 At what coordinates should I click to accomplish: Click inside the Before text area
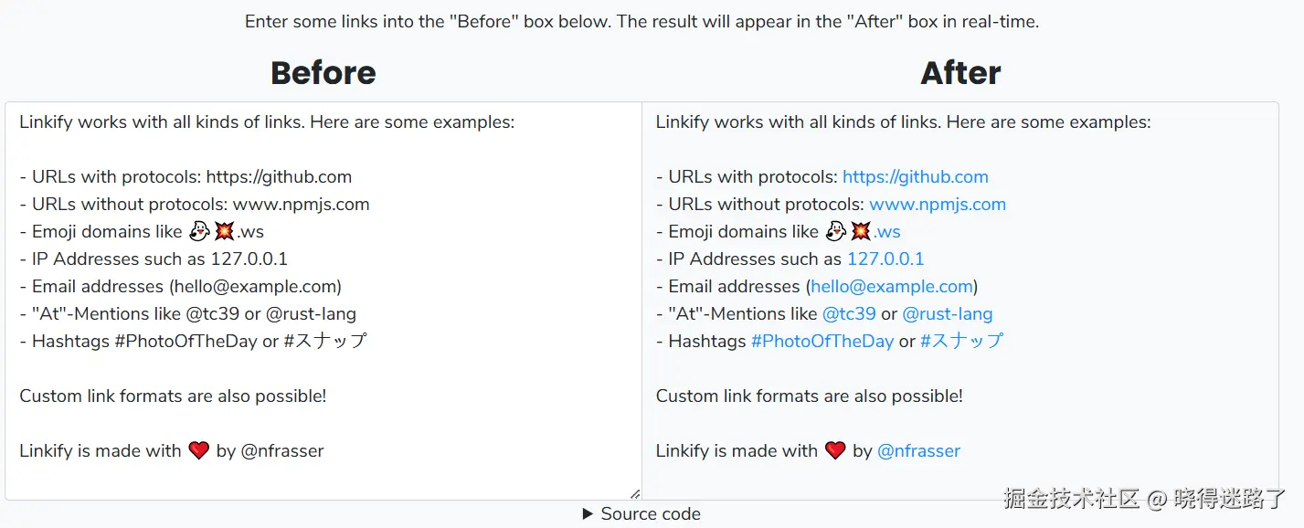click(320, 420)
